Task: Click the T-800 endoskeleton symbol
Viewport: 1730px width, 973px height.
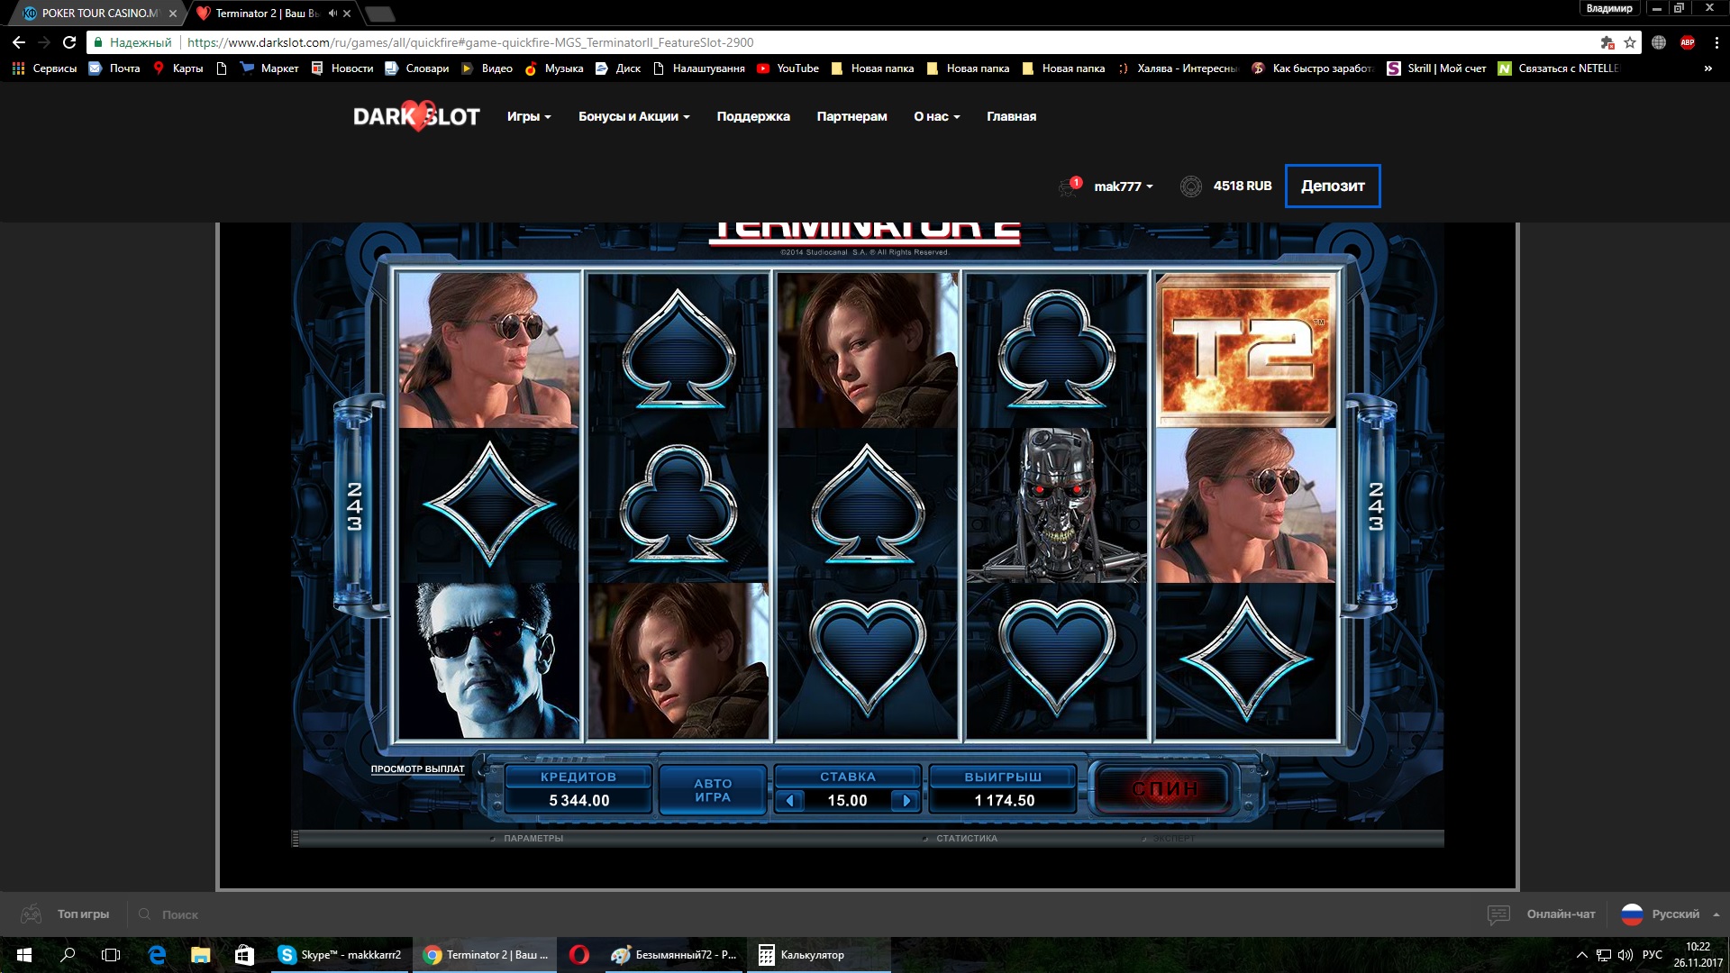Action: coord(1056,505)
